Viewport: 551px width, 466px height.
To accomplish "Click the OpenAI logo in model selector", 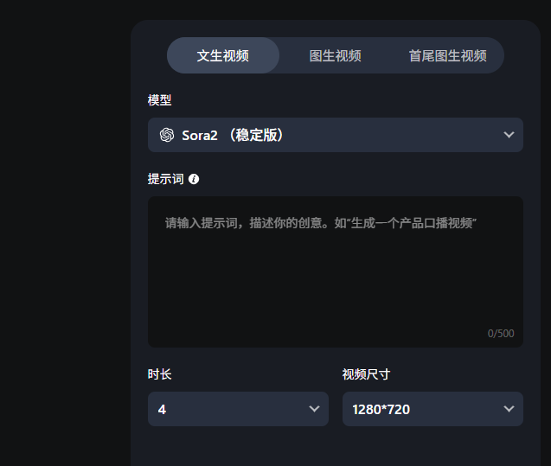I will pos(167,135).
